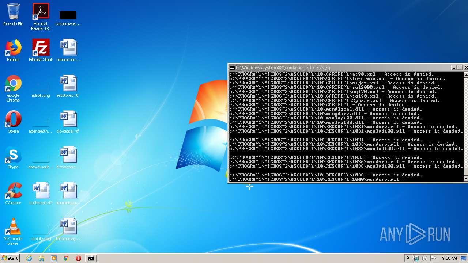Click the Show desktop button

(464, 258)
